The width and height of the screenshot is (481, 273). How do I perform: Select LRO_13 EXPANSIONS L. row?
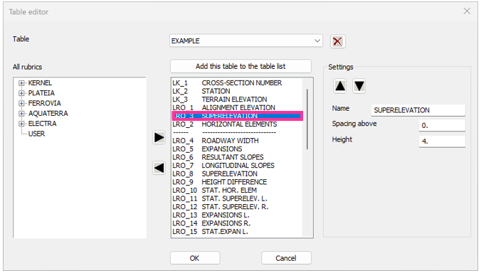(x=237, y=215)
